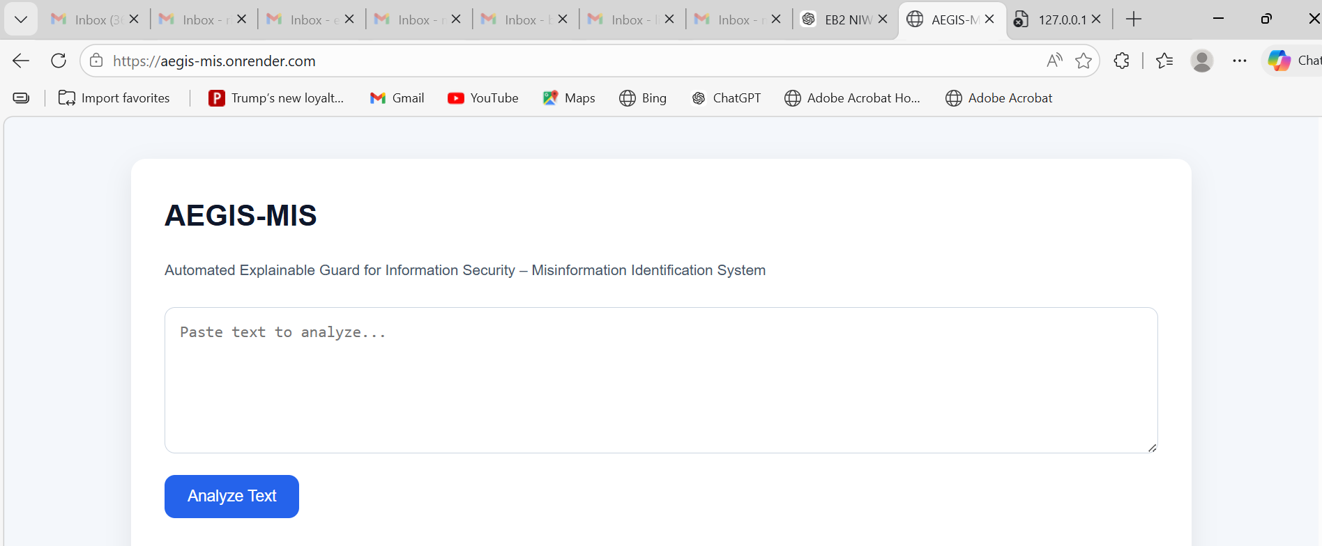View site information lock icon
This screenshot has height=546, width=1322.
(x=96, y=61)
